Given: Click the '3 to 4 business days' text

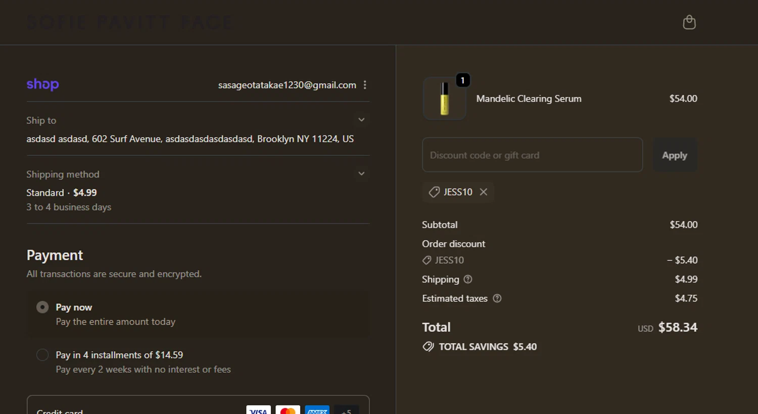Looking at the screenshot, I should pyautogui.click(x=69, y=207).
